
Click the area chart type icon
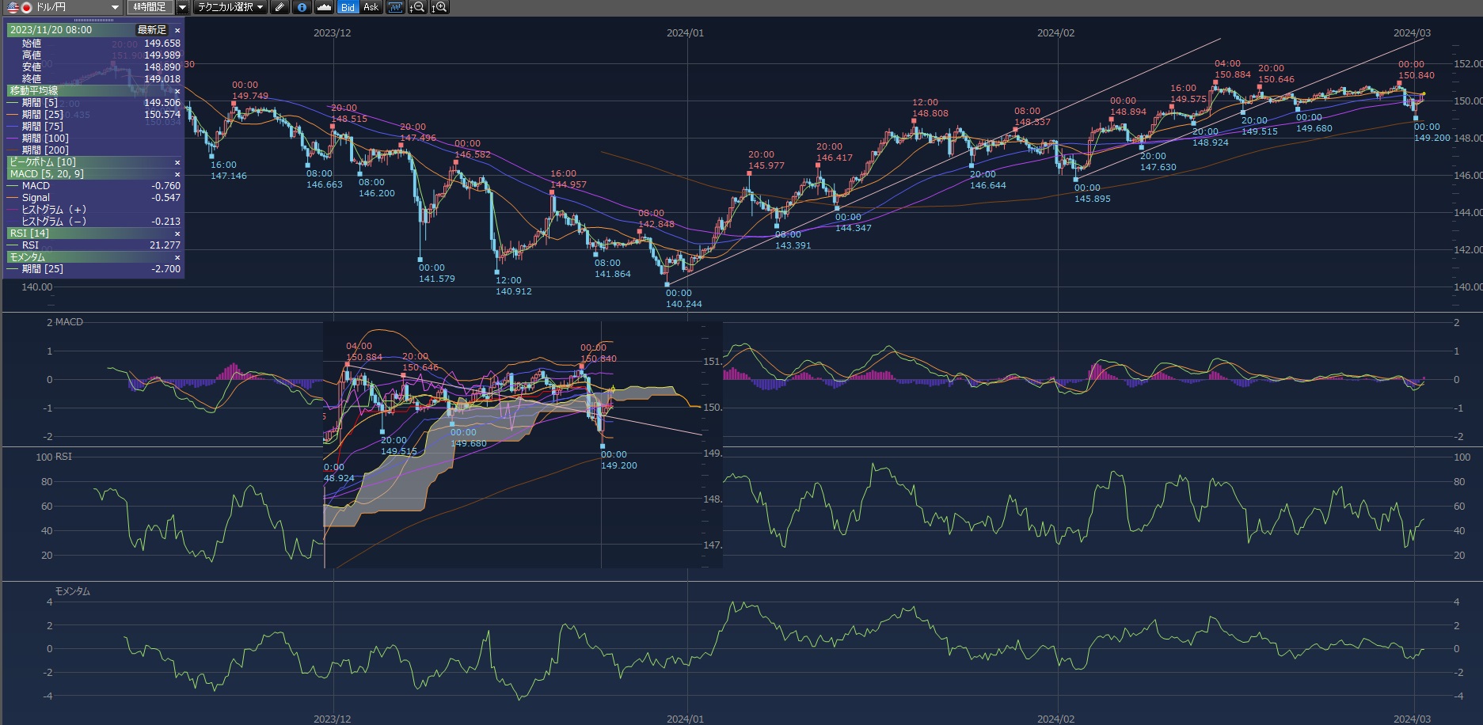pyautogui.click(x=324, y=7)
